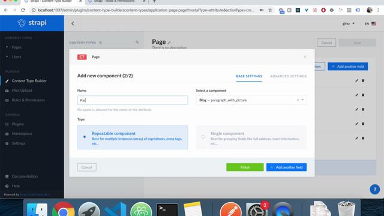Edit the second field row with pencil icon

coord(356,95)
